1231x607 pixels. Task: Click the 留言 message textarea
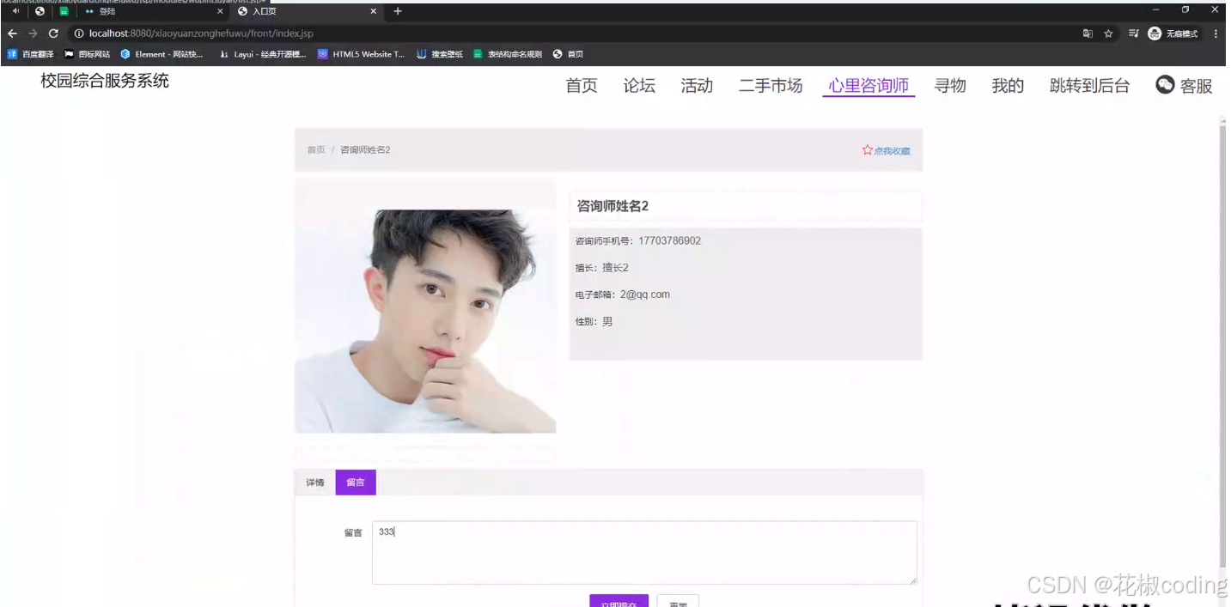point(644,553)
